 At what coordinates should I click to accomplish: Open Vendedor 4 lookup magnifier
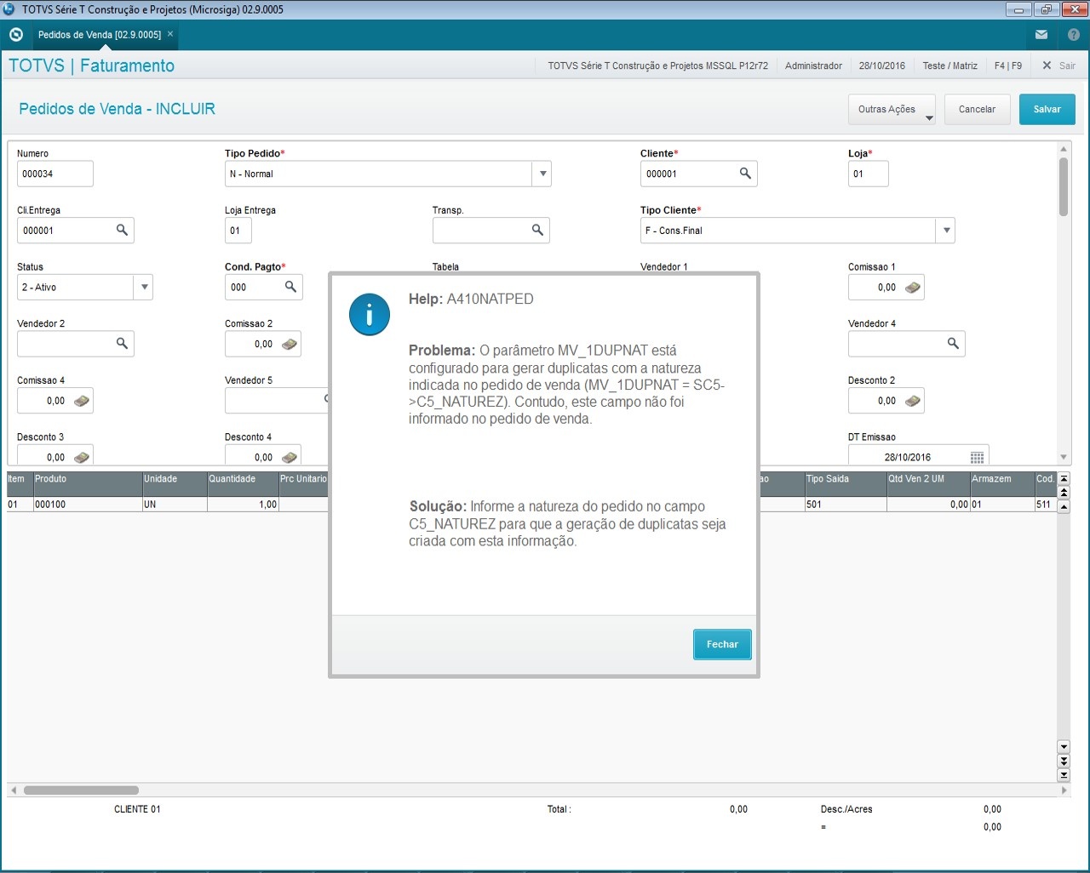click(x=953, y=343)
